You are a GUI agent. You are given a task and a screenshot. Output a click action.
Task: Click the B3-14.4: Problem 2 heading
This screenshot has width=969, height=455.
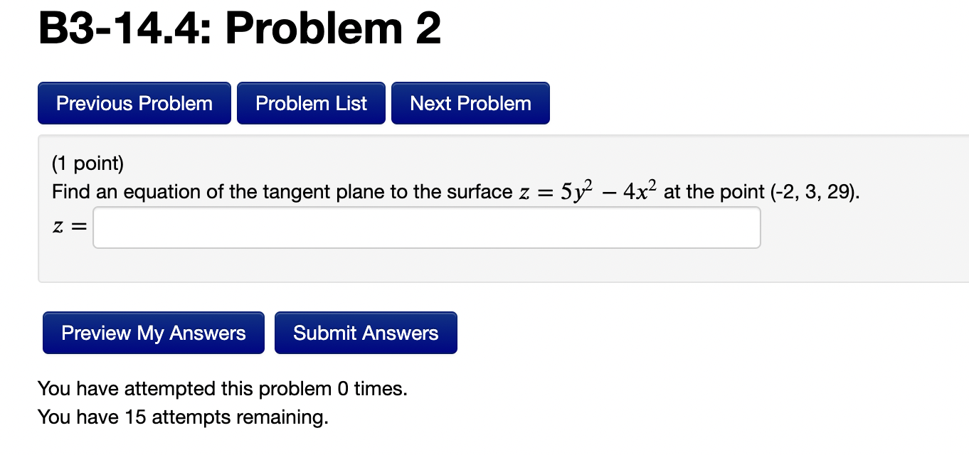(x=240, y=28)
